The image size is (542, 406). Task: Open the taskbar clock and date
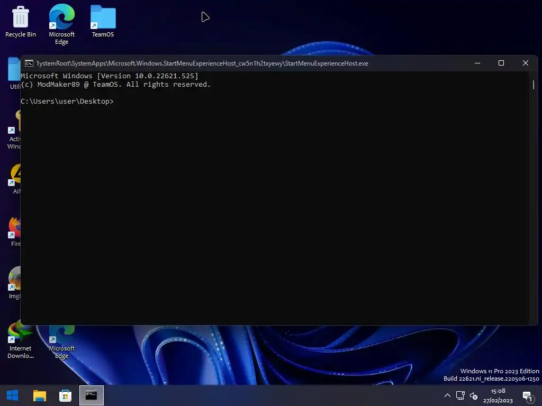click(498, 395)
